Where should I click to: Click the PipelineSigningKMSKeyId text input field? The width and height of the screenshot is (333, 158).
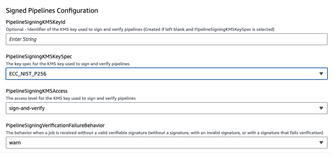point(166,39)
